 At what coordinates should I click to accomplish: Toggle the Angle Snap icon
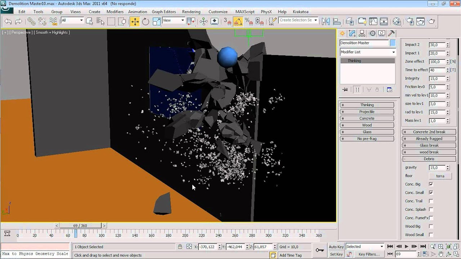point(238,22)
